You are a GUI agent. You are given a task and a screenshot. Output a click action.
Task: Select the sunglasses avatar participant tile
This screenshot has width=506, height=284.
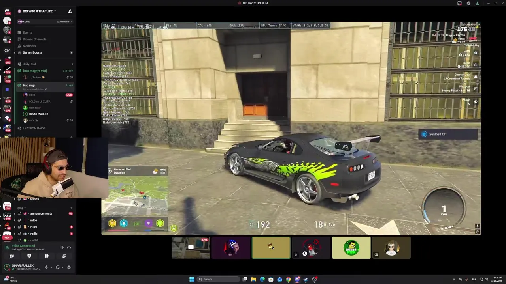tap(391, 248)
